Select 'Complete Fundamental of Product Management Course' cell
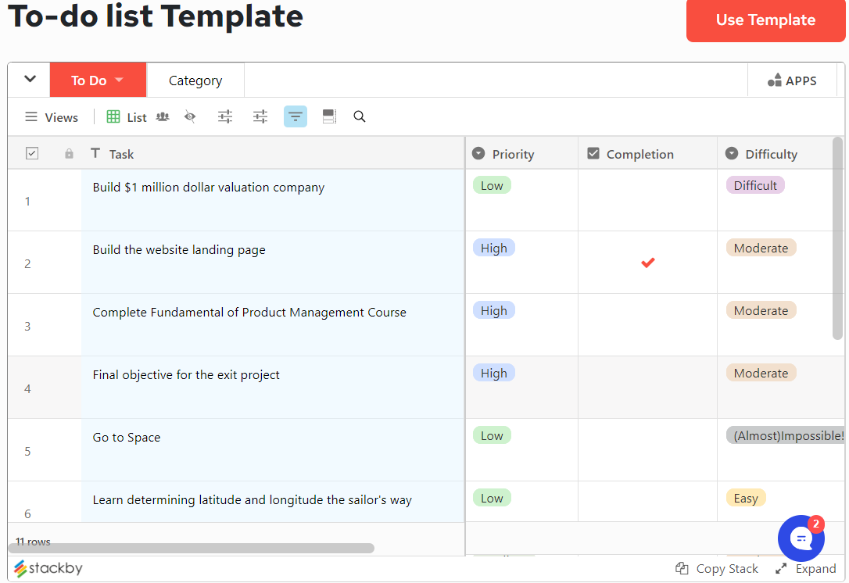The image size is (849, 583). coord(273,325)
